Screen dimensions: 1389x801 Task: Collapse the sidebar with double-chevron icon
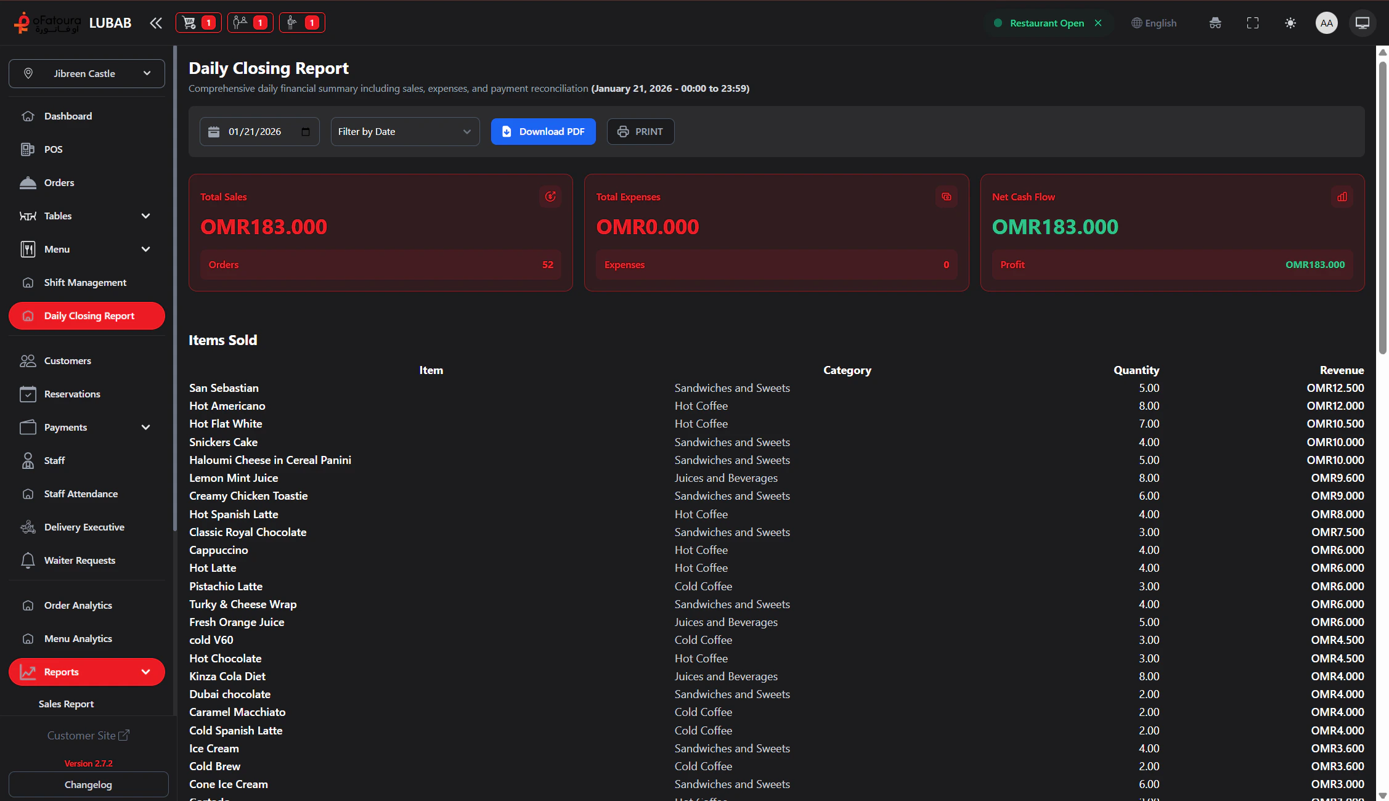tap(155, 23)
